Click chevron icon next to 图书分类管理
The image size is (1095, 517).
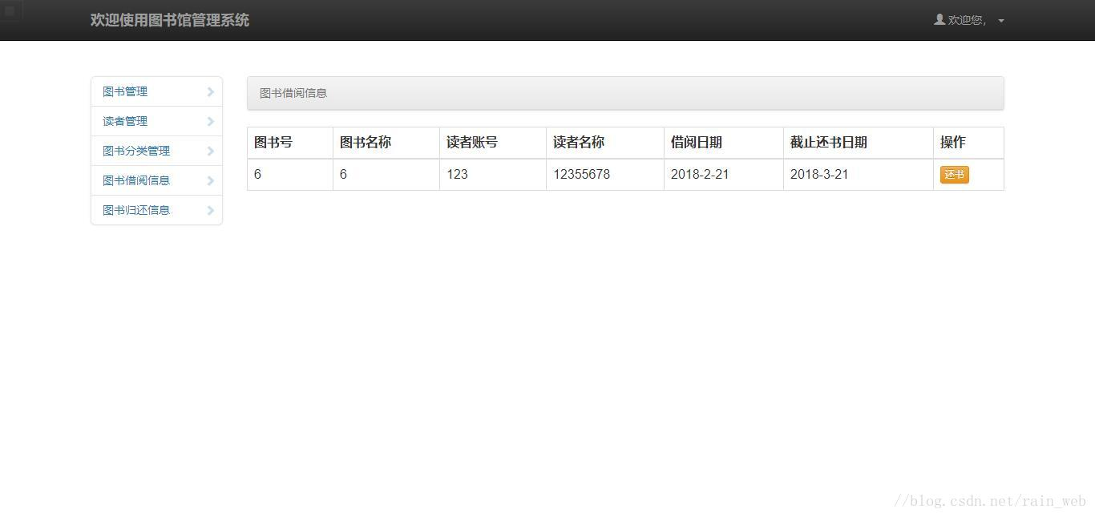[211, 151]
